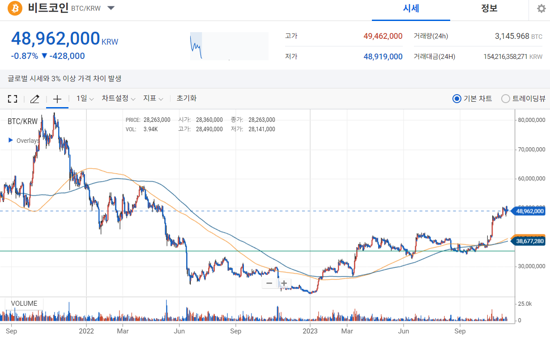Image resolution: width=550 pixels, height=337 pixels.
Task: Click the chart 고가 28,490,000 readout
Action: pos(200,129)
